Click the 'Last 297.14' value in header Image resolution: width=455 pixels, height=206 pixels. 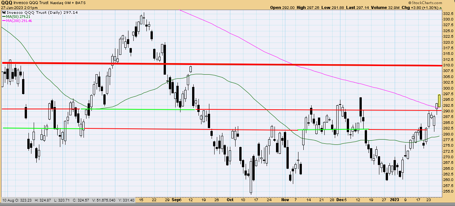coord(357,7)
